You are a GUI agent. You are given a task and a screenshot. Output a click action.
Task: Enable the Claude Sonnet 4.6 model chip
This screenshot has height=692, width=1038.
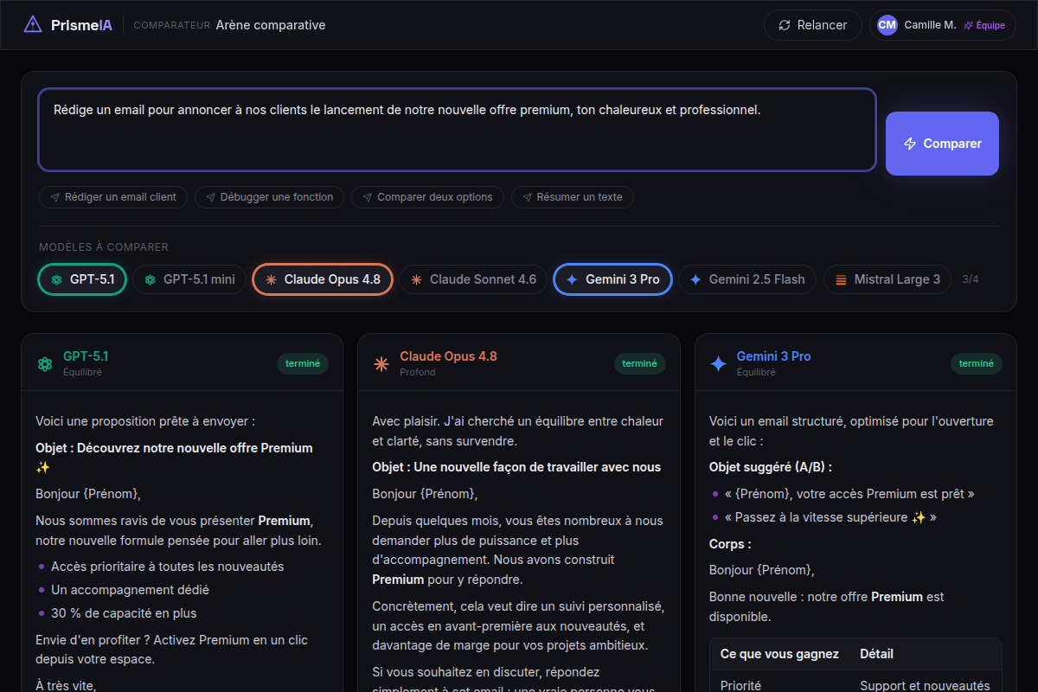click(x=473, y=279)
